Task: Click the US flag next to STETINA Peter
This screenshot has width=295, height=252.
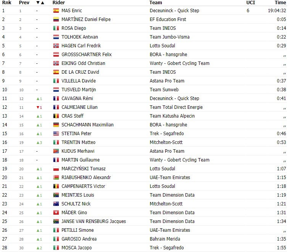Action: [x=56, y=134]
